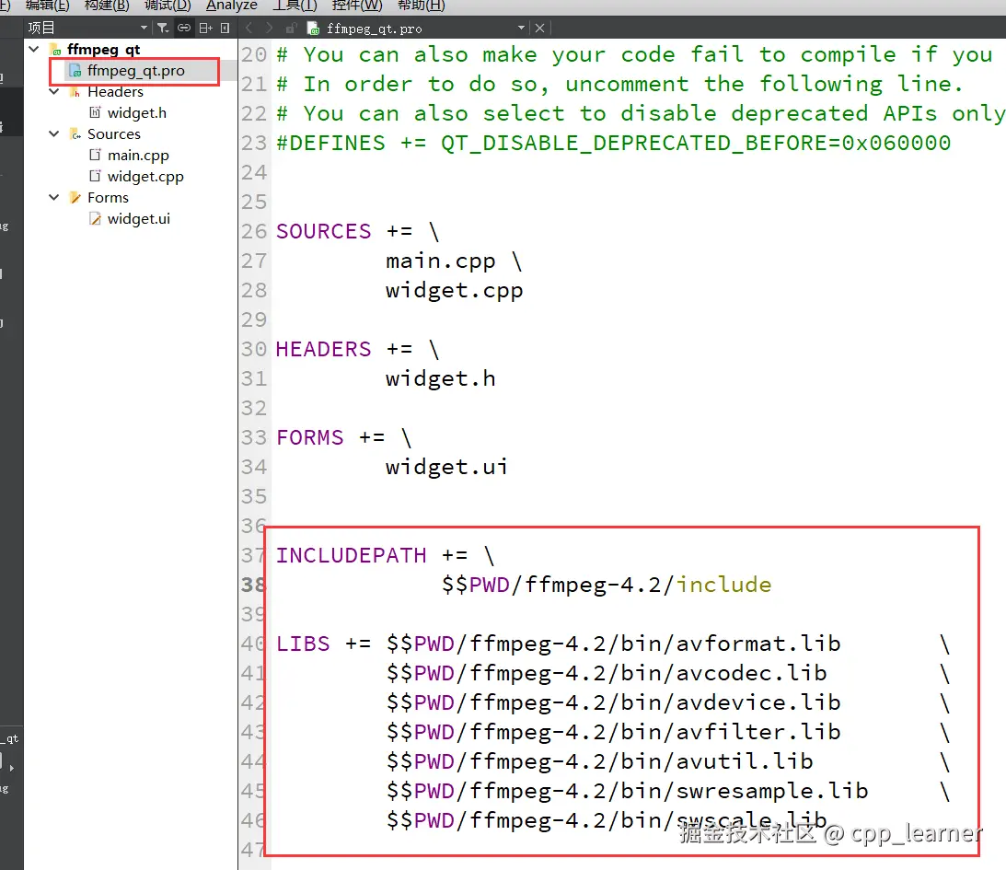Click the swresample.lib path text
The image size is (1006, 870).
point(627,791)
